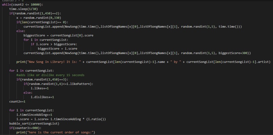This screenshot has width=273, height=135.
Task: Click the "i.score = i.score+ i.timeSinceAdding" line
Action: coord(61,119)
